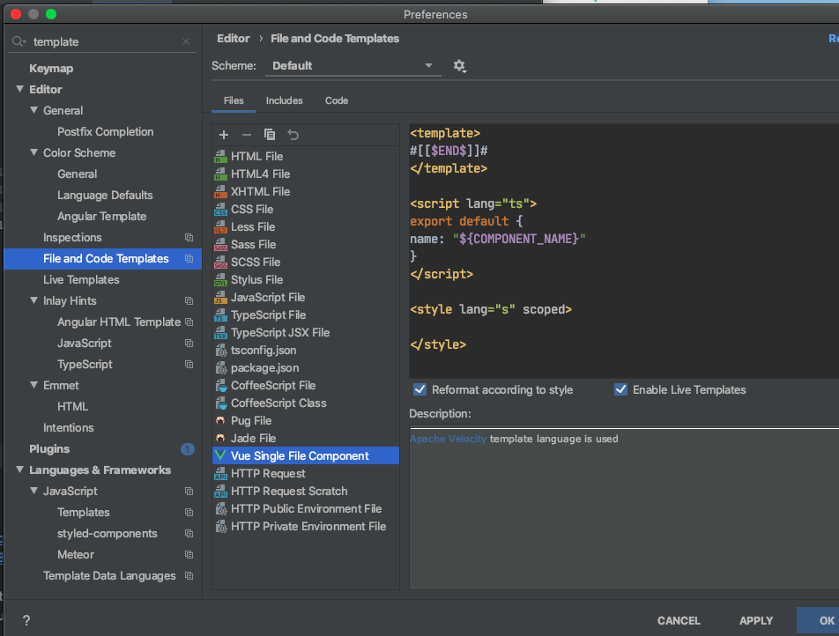Screen dimensions: 839x636
Task: Open styled-components settings page
Action: pos(107,533)
